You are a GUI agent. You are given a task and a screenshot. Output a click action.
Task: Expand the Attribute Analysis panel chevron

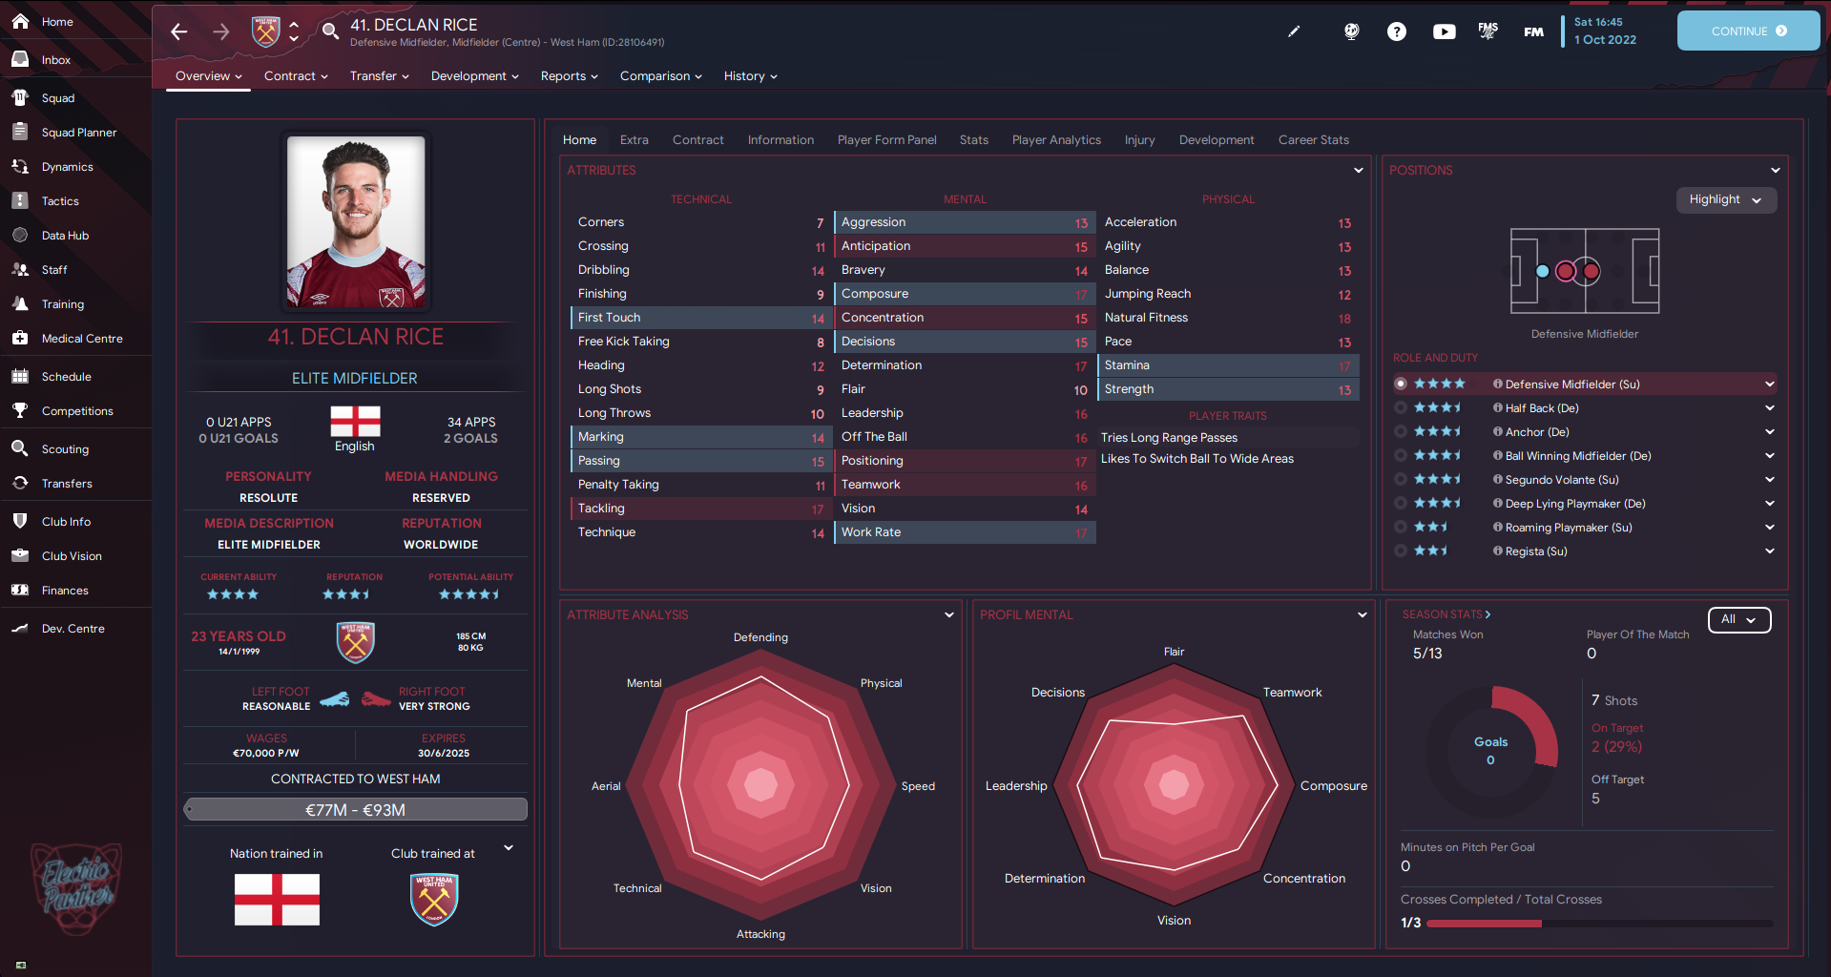[949, 614]
